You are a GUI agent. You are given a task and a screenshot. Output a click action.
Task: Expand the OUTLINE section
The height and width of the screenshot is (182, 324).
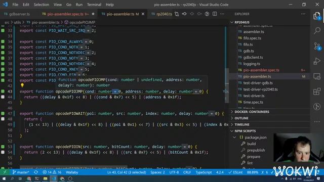pos(241,118)
